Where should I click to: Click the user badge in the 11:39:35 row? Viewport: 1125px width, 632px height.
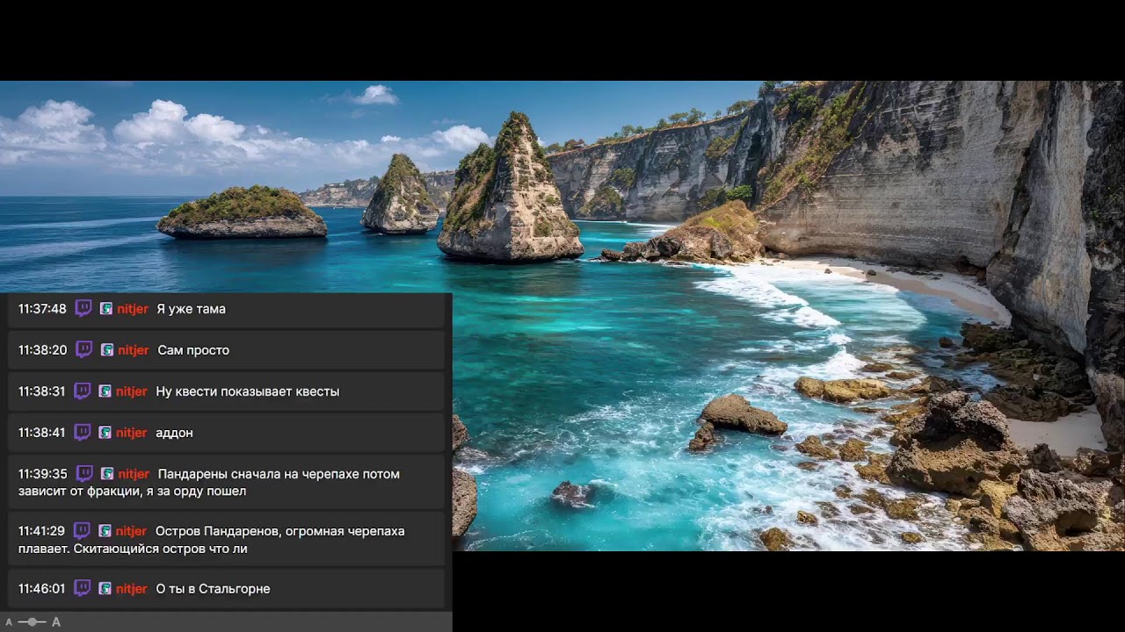[x=107, y=474]
